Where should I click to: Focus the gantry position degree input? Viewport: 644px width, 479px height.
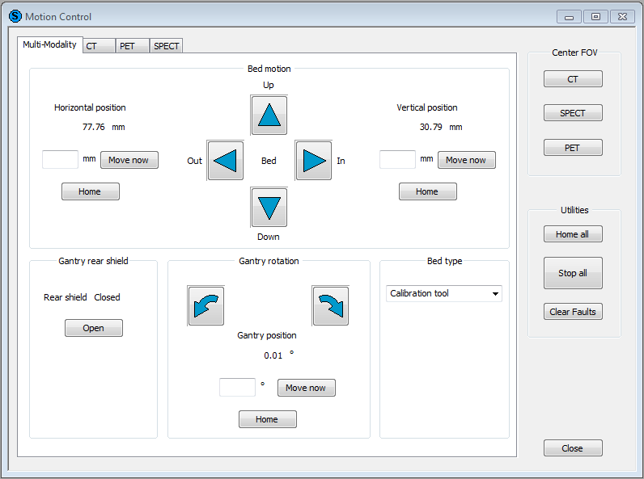tap(237, 387)
